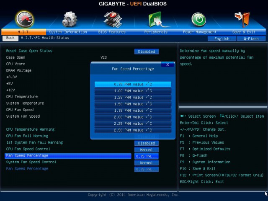Viewport: 268px width, 201px height.
Task: Click the System Fan Speed label
Action: coord(23,116)
